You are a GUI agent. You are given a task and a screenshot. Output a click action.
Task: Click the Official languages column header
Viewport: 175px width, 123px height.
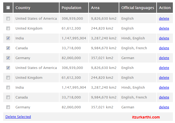(x=138, y=8)
